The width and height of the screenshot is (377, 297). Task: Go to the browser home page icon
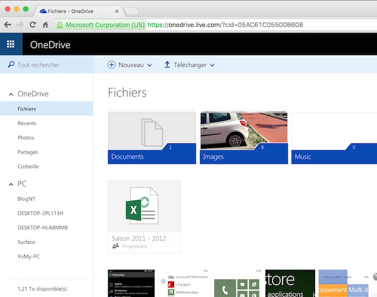pyautogui.click(x=45, y=25)
